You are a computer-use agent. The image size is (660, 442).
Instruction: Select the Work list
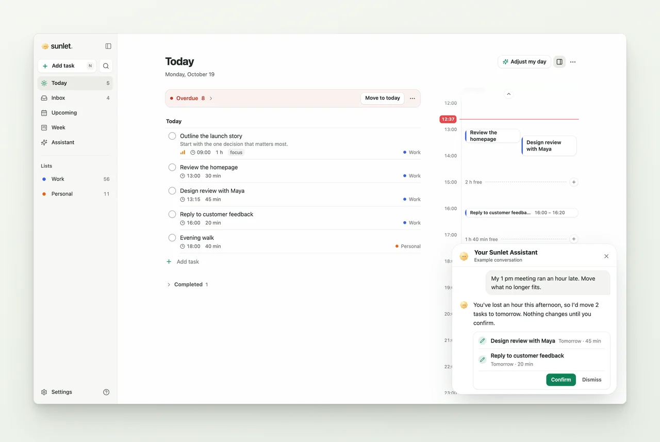coord(75,179)
